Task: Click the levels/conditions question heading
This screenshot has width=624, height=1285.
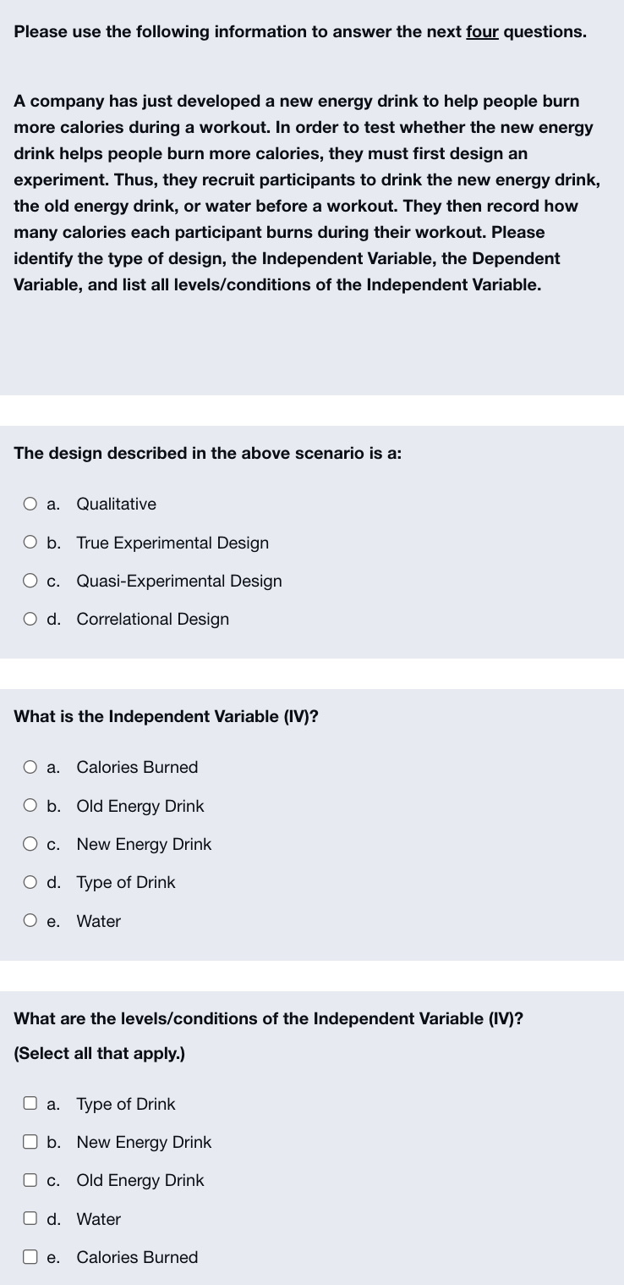Action: point(269,1018)
